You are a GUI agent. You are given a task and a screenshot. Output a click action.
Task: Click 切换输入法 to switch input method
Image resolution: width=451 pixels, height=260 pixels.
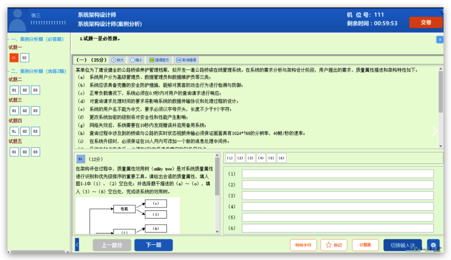point(403,245)
